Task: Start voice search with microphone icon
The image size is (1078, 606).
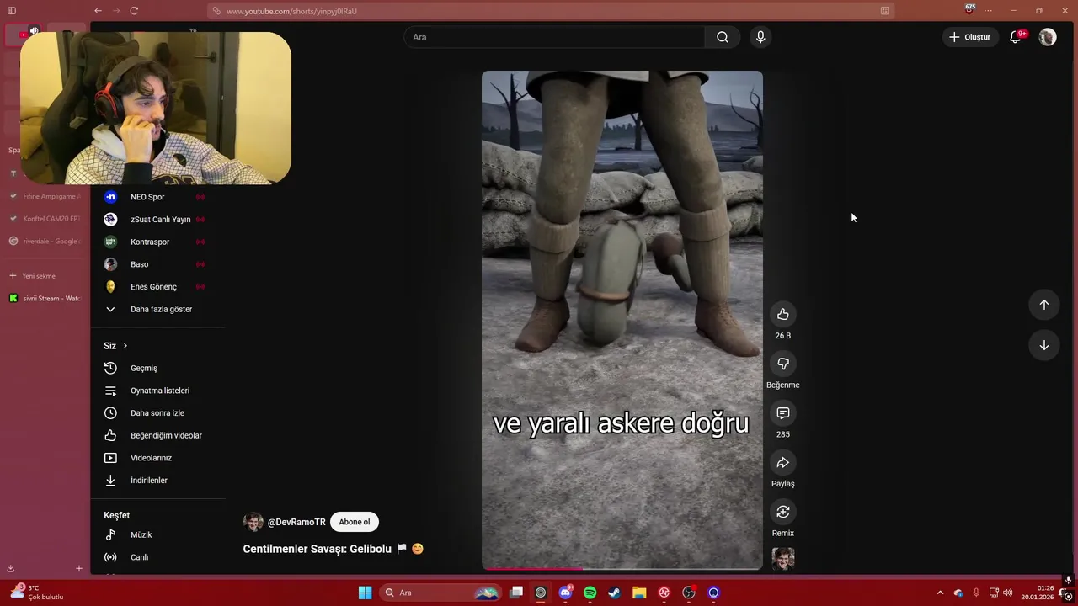Action: tap(760, 37)
